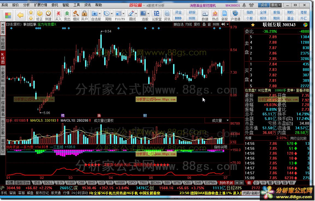Click the 删自选 remove-from-watchlist button
Viewport: 315px width, 201px height.
coord(179,24)
